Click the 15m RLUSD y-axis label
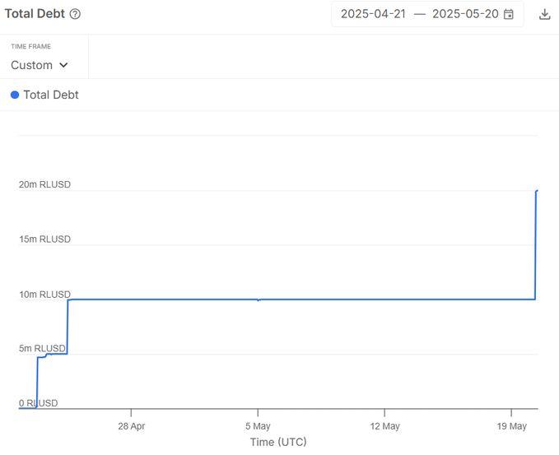Screen dimensions: 559x455 (x=44, y=239)
